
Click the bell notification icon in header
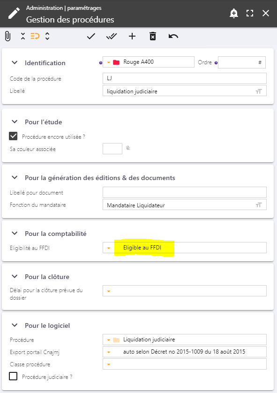point(234,13)
